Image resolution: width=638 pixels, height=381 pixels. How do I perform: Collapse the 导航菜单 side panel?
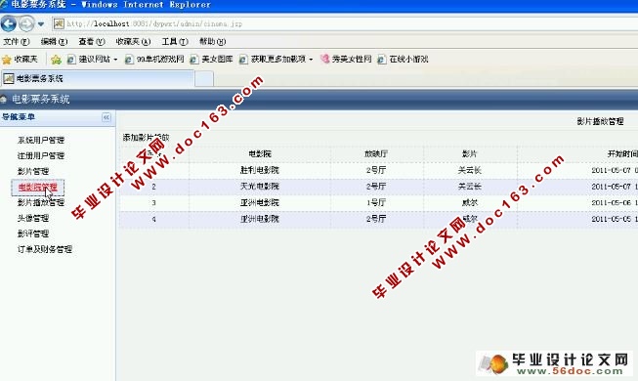106,117
